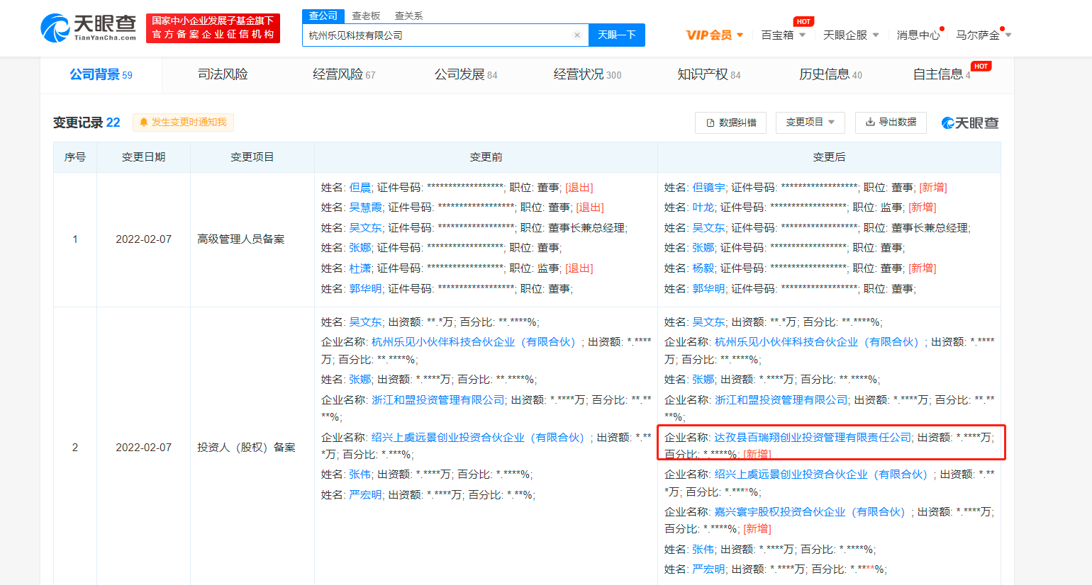The height and width of the screenshot is (585, 1092).
Task: Switch to 查关系 search tab
Action: 408,16
